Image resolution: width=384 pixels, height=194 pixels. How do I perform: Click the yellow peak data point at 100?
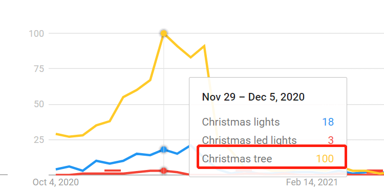164,33
